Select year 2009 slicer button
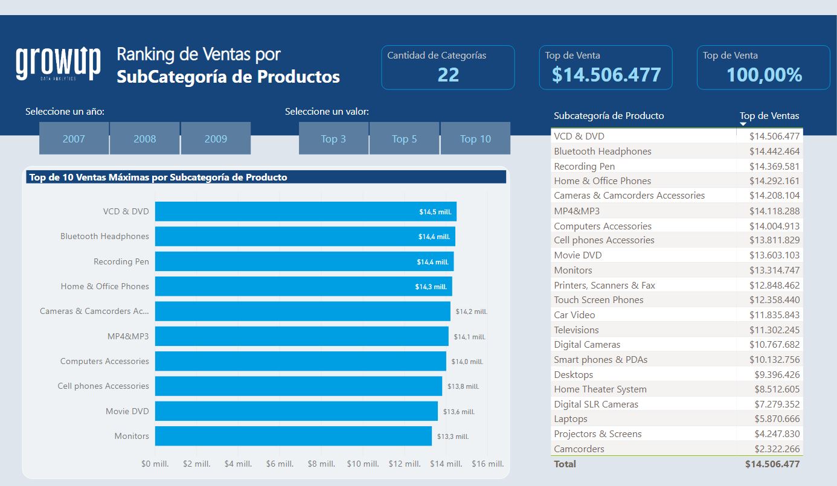 click(216, 138)
